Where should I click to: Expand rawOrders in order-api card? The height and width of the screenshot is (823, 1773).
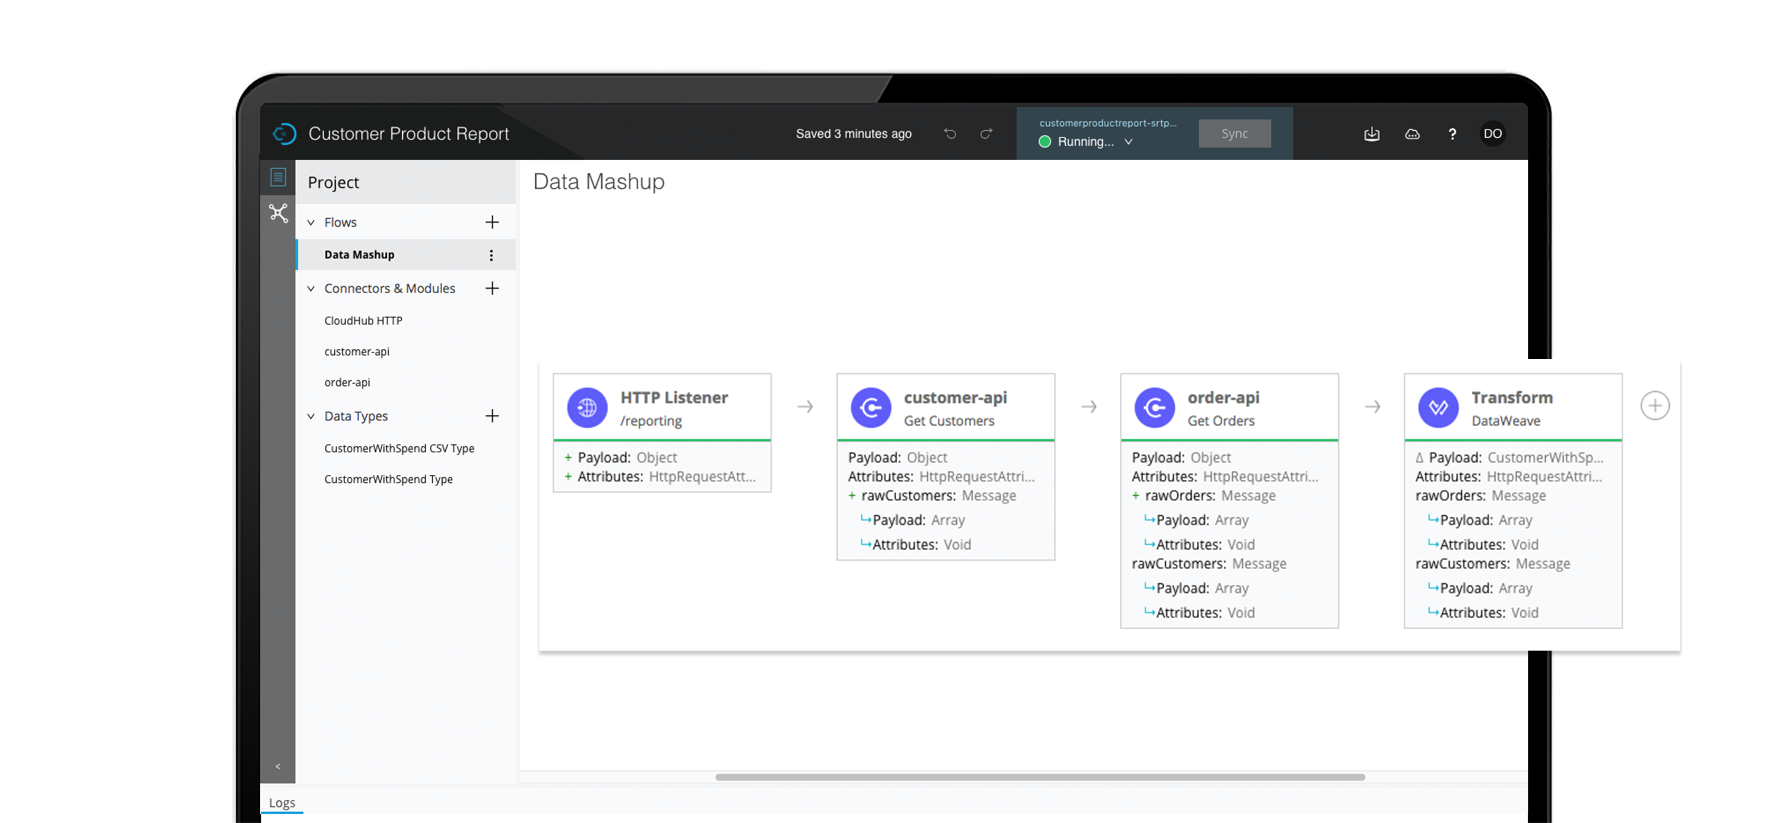pyautogui.click(x=1136, y=496)
